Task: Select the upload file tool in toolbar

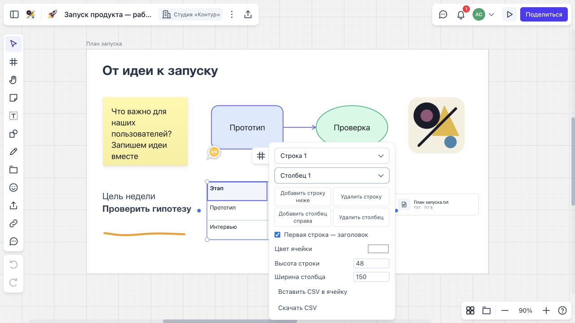Action: 13,205
